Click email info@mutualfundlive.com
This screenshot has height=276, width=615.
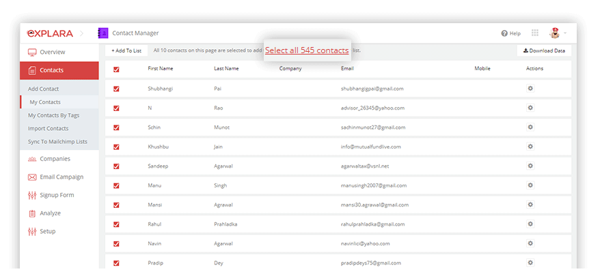pos(370,147)
